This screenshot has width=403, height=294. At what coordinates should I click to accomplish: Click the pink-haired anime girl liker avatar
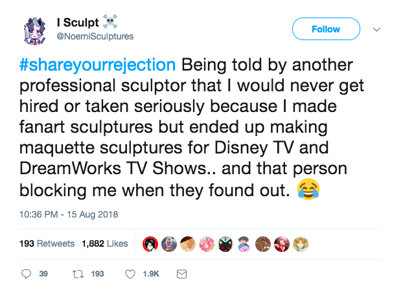[x=207, y=243]
